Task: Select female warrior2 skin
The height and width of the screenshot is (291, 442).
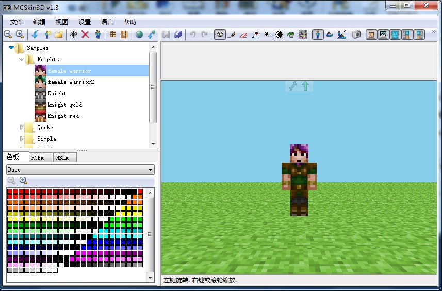Action: [71, 82]
